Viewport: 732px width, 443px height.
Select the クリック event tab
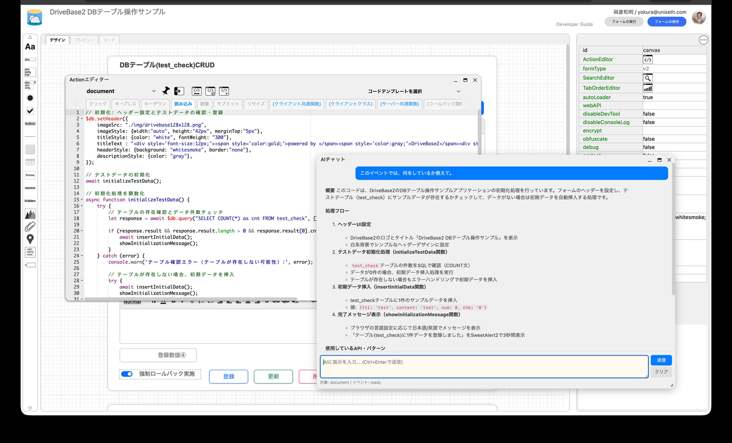pyautogui.click(x=98, y=104)
